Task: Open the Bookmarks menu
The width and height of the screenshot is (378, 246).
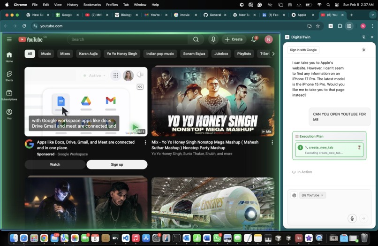Action: (x=92, y=5)
